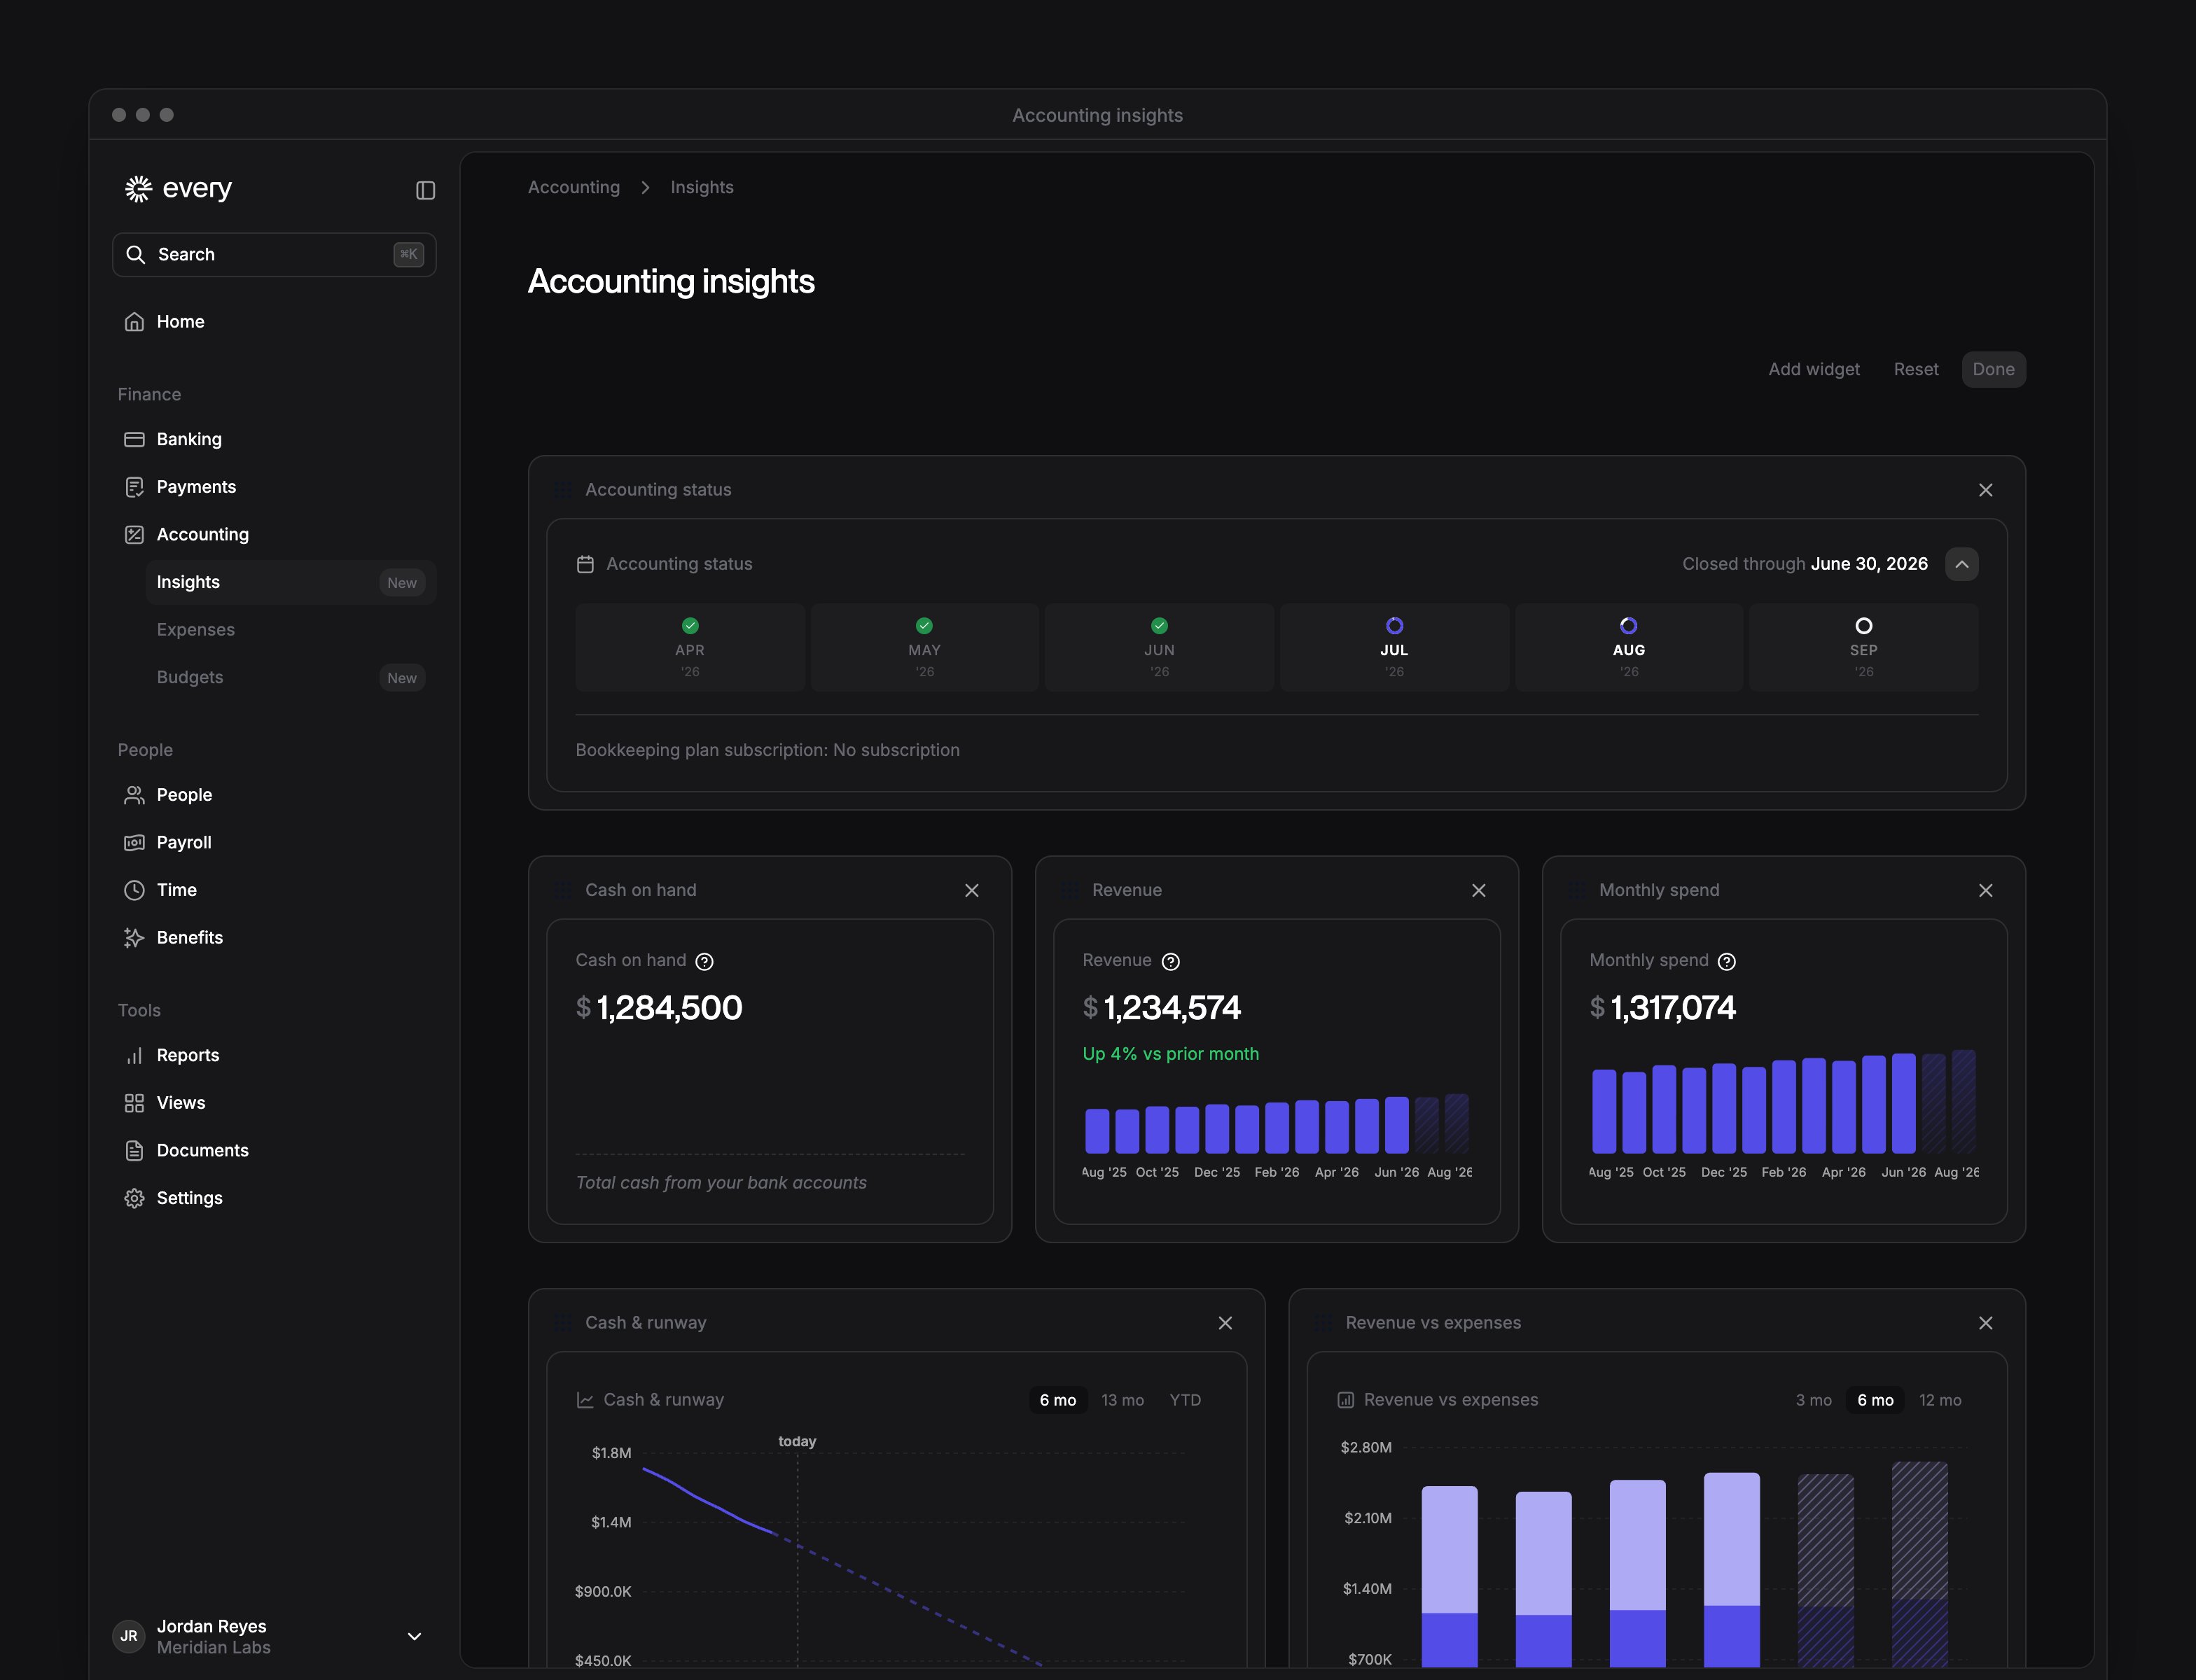Expand the Jordan Reyes account menu

point(414,1637)
